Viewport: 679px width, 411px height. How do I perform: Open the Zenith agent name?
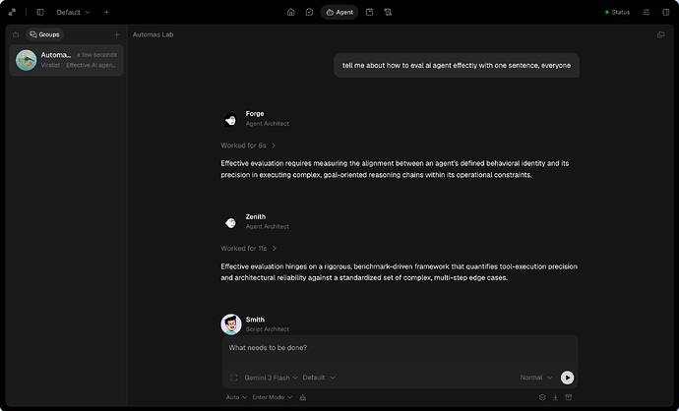pyautogui.click(x=256, y=216)
